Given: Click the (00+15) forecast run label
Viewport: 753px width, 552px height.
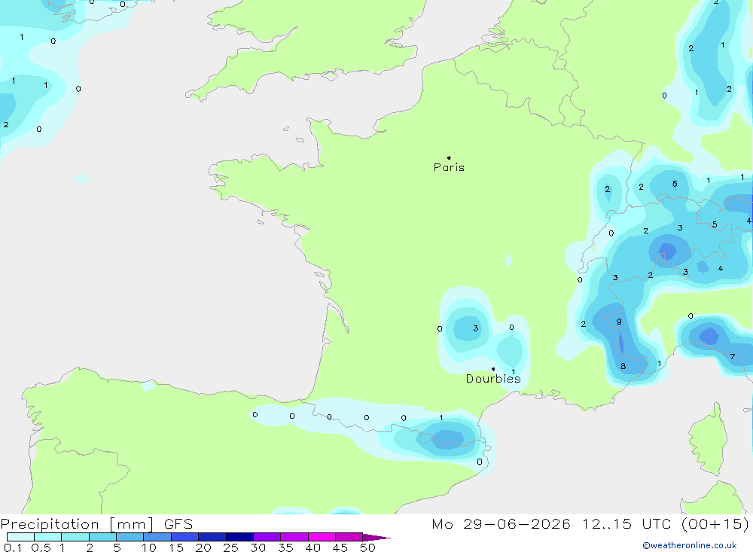Looking at the screenshot, I should click(x=715, y=524).
